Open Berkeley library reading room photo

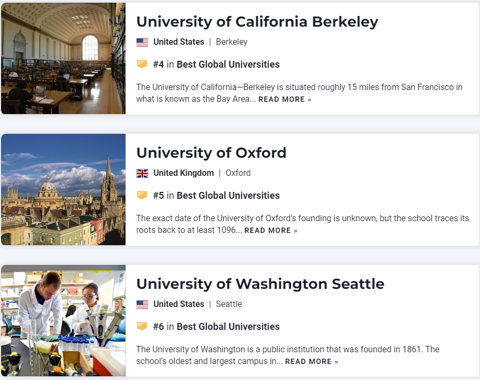(x=63, y=58)
